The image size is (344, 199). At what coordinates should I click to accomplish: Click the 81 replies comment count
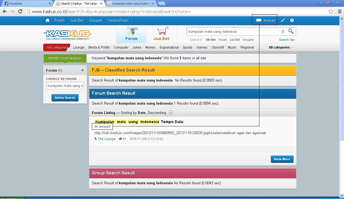click(x=123, y=139)
